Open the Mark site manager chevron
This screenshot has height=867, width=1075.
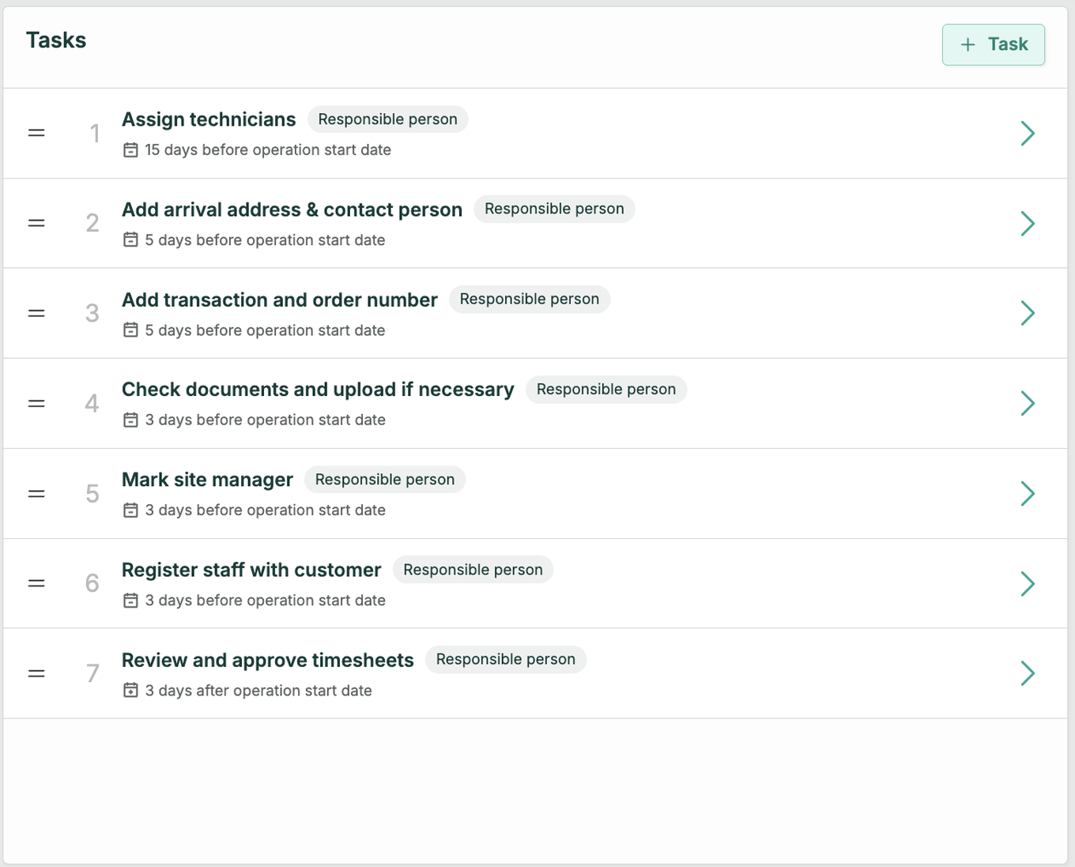click(x=1027, y=494)
